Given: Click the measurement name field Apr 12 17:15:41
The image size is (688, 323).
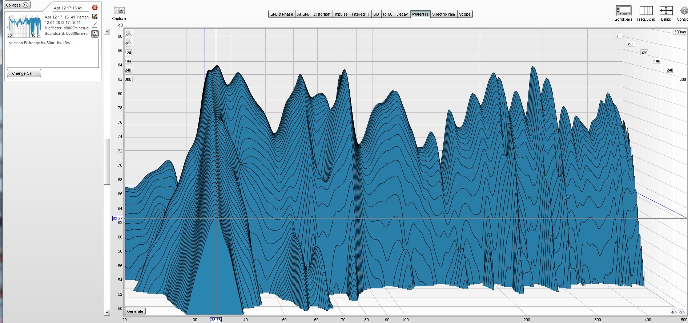Looking at the screenshot, I should click(x=71, y=8).
